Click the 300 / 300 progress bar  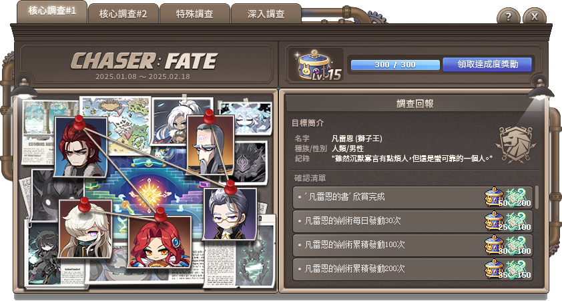coord(395,65)
